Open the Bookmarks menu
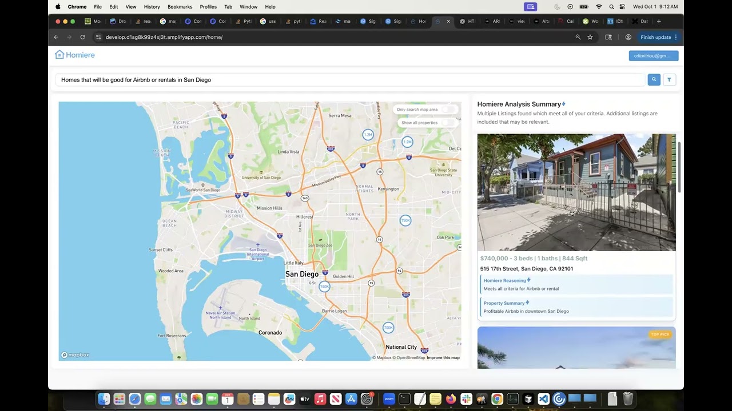 (x=180, y=7)
